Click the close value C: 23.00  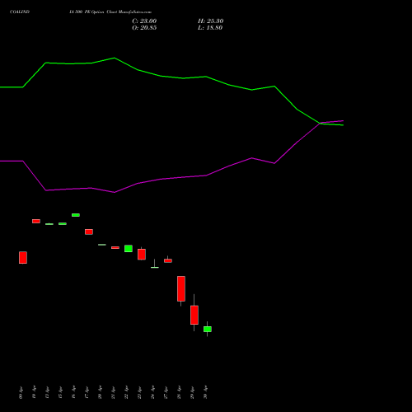(x=144, y=21)
